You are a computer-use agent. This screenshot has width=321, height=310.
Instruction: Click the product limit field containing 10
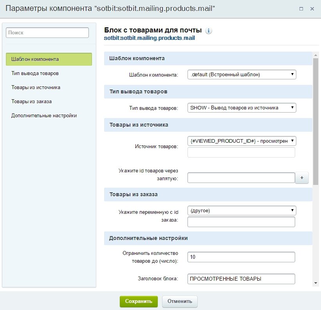pos(241,257)
